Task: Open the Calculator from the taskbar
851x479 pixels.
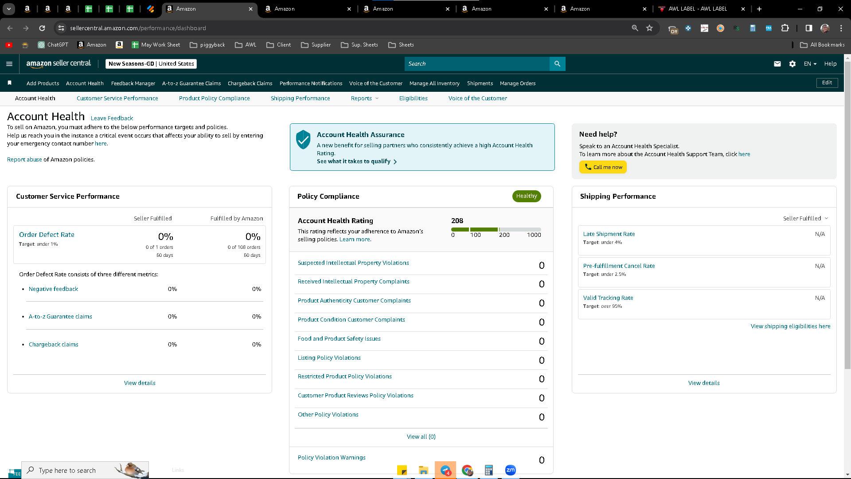Action: pos(489,470)
